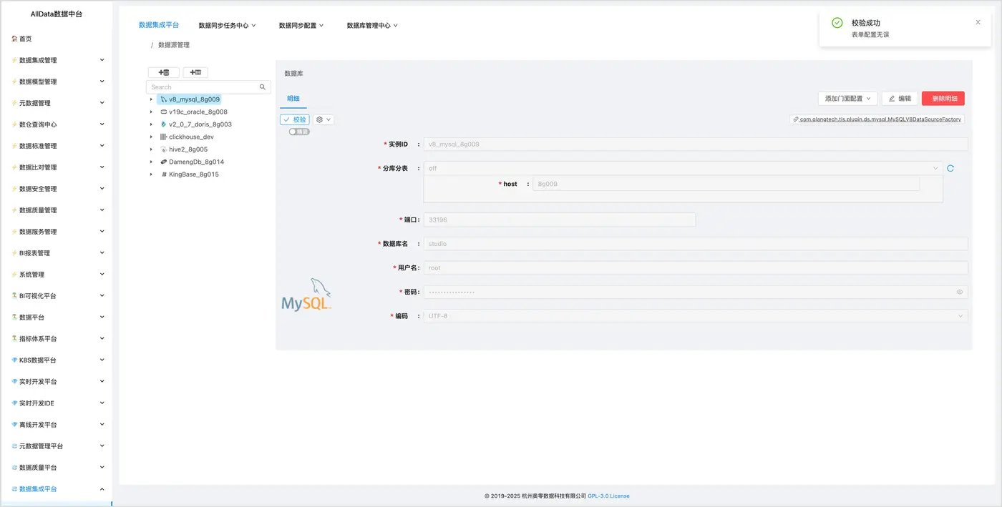Click the 编辑 edit button
The height and width of the screenshot is (507, 1002).
click(x=900, y=99)
